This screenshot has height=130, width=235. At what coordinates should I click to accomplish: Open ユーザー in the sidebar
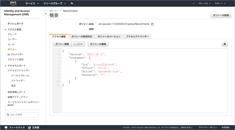pos(12,39)
